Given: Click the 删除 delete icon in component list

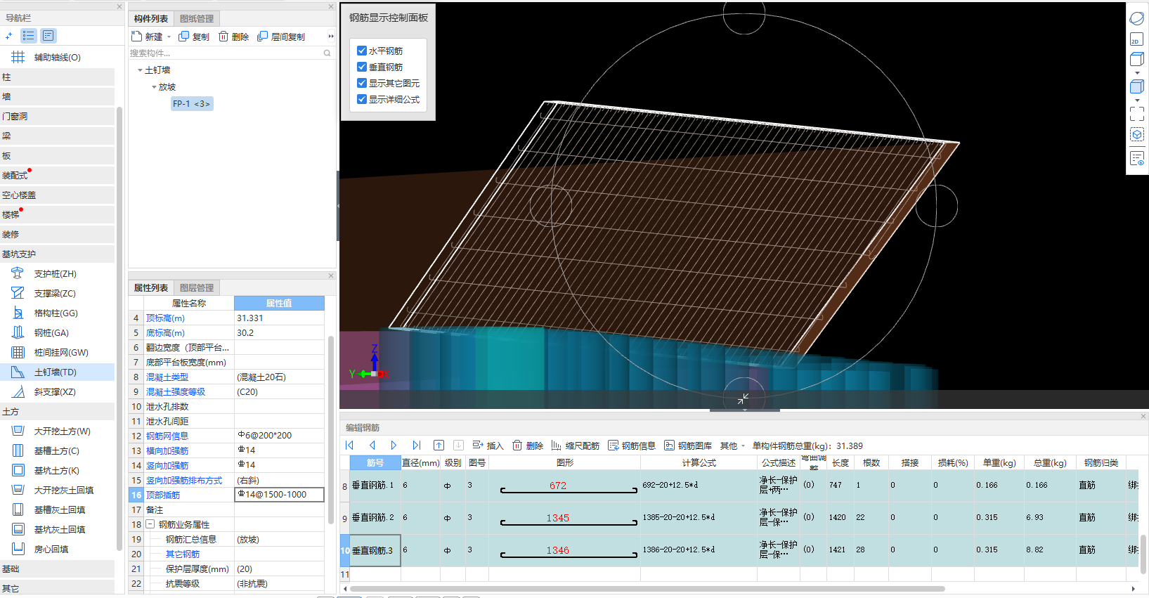Looking at the screenshot, I should coord(223,37).
